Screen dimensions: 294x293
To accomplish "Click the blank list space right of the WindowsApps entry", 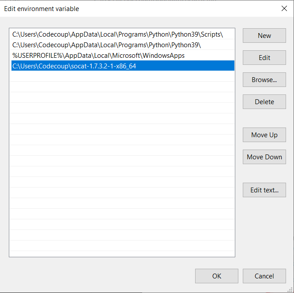I will pyautogui.click(x=210, y=56).
